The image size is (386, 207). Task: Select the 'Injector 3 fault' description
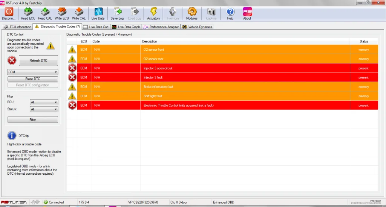pyautogui.click(x=153, y=77)
